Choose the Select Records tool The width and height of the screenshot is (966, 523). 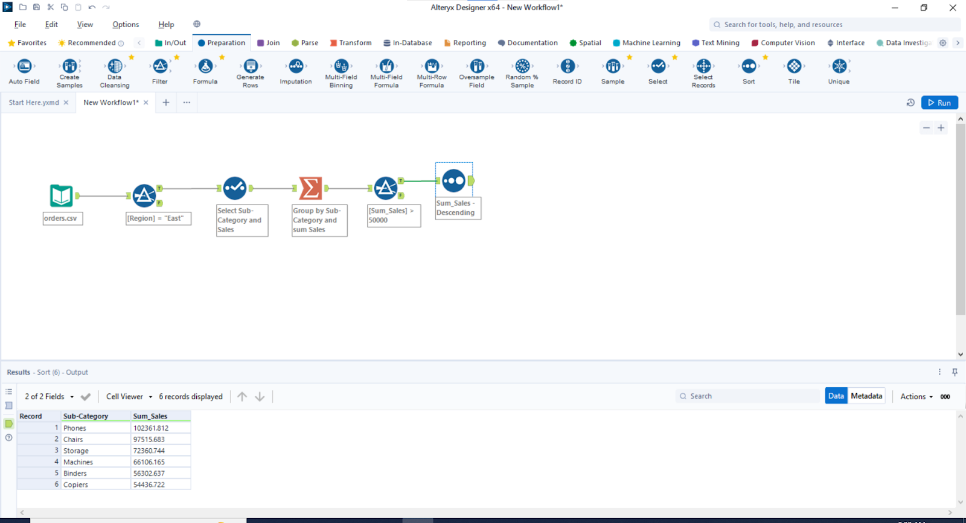tap(703, 73)
